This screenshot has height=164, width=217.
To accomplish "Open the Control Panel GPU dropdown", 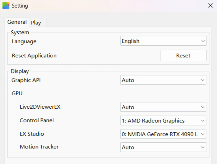I will (163, 120).
